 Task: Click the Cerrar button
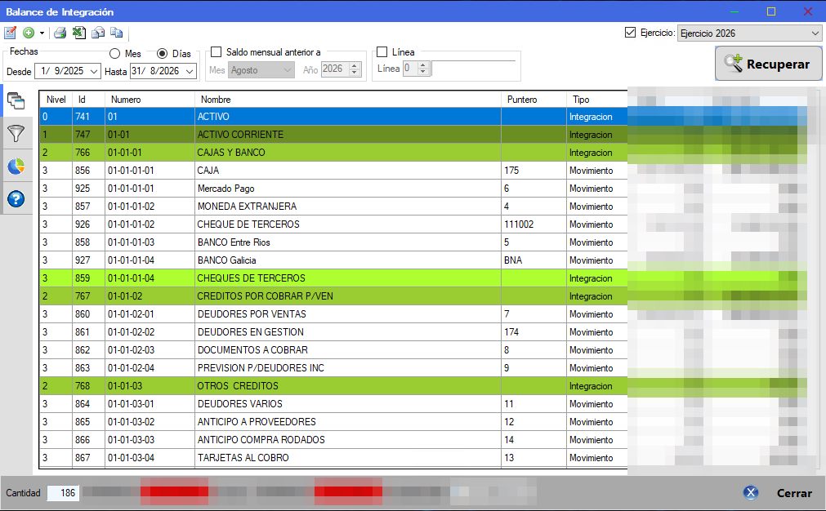tap(779, 493)
